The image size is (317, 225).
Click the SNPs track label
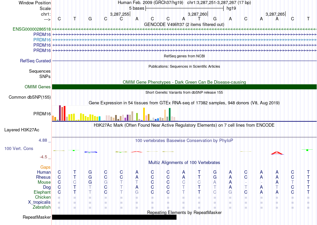tap(45, 76)
